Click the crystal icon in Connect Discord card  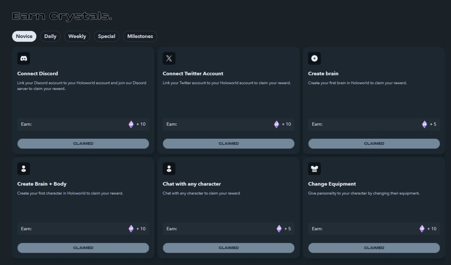coord(131,124)
